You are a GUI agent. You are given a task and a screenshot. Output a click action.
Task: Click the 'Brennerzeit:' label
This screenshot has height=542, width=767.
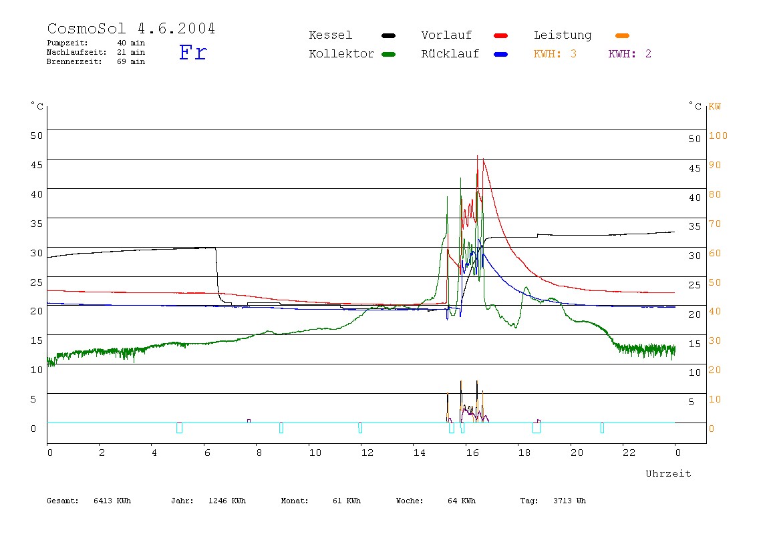pyautogui.click(x=74, y=61)
